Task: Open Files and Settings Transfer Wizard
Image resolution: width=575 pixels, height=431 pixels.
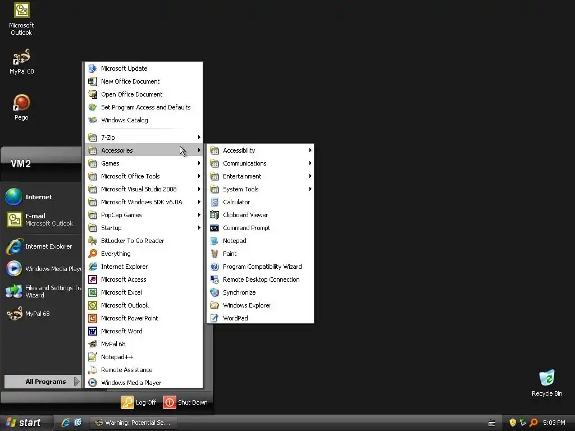Action: (43, 291)
